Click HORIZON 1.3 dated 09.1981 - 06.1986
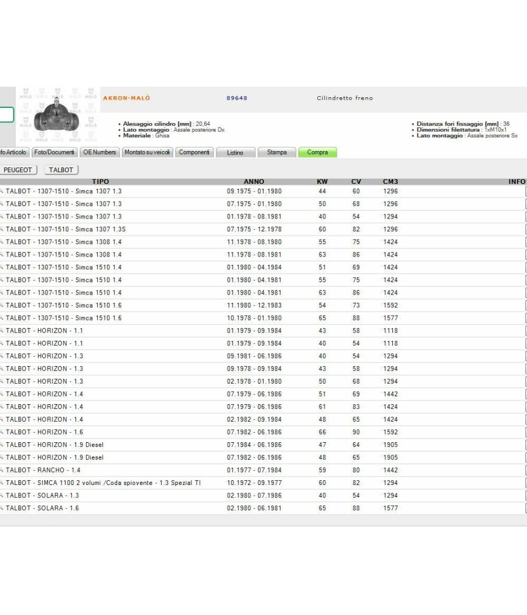Image resolution: width=527 pixels, height=615 pixels. tap(263, 356)
